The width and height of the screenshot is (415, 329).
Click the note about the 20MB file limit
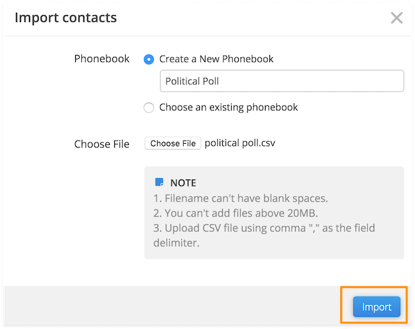[x=236, y=213]
